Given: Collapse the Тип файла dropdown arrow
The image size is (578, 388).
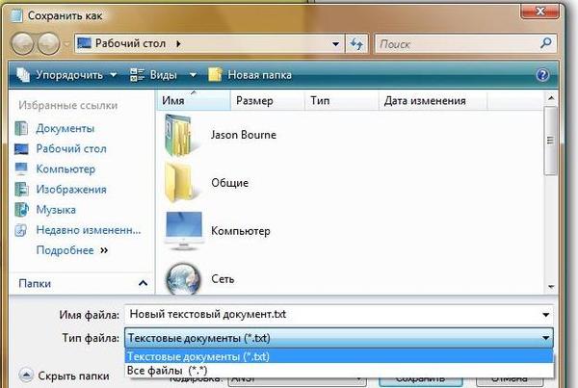Looking at the screenshot, I should [545, 338].
